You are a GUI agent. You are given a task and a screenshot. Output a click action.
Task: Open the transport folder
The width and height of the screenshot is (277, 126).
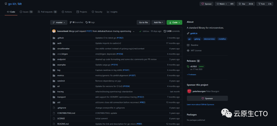coord(62,97)
